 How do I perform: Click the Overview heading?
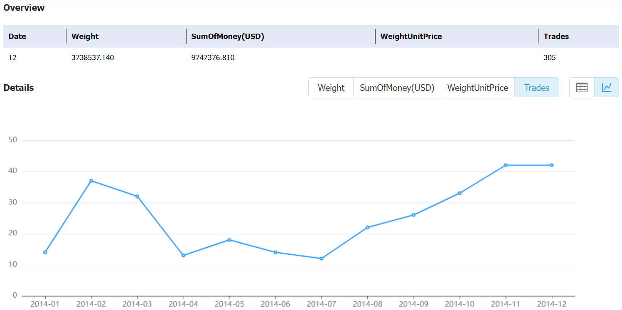(x=24, y=7)
